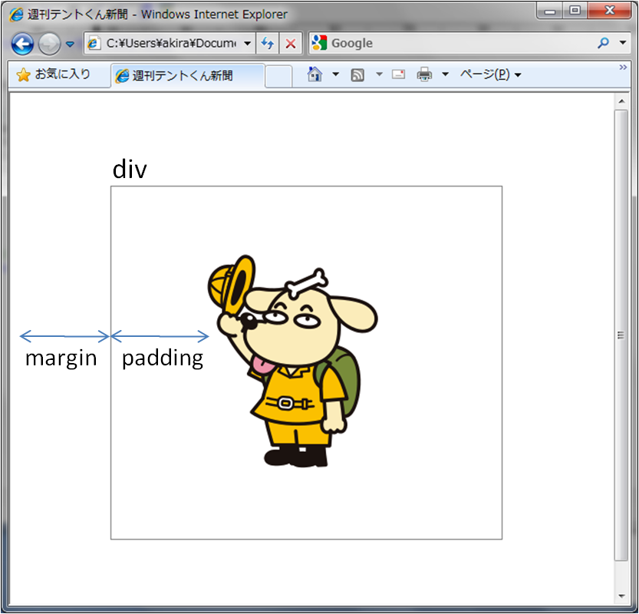
Task: Expand the Print options dropdown arrow
Action: 445,74
